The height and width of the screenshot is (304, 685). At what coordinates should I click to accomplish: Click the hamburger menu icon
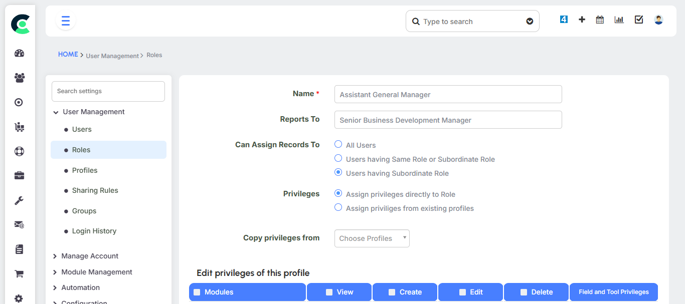click(66, 21)
